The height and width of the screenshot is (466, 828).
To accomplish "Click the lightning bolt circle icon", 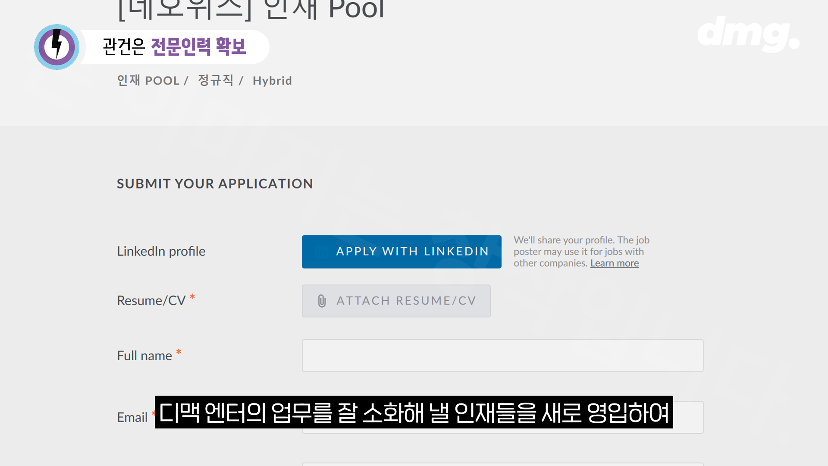I will (56, 47).
